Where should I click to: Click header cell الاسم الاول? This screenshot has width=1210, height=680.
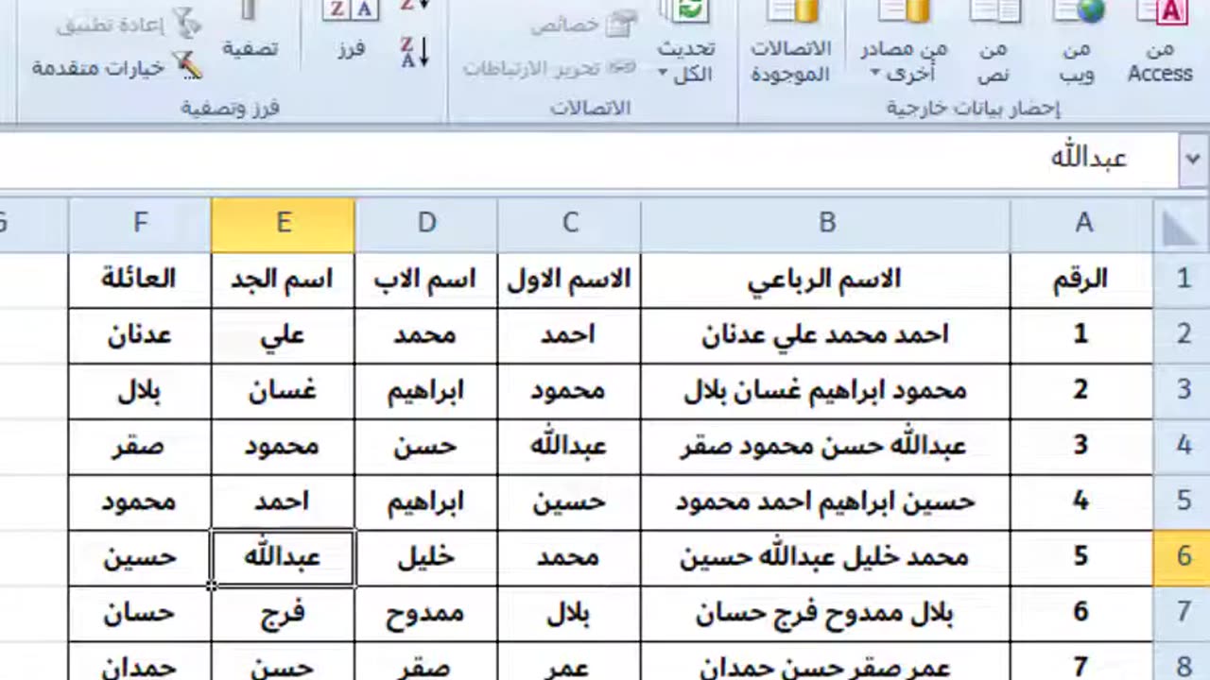click(x=569, y=280)
